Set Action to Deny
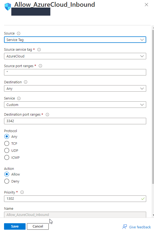This screenshot has height=234, width=154. point(7,181)
